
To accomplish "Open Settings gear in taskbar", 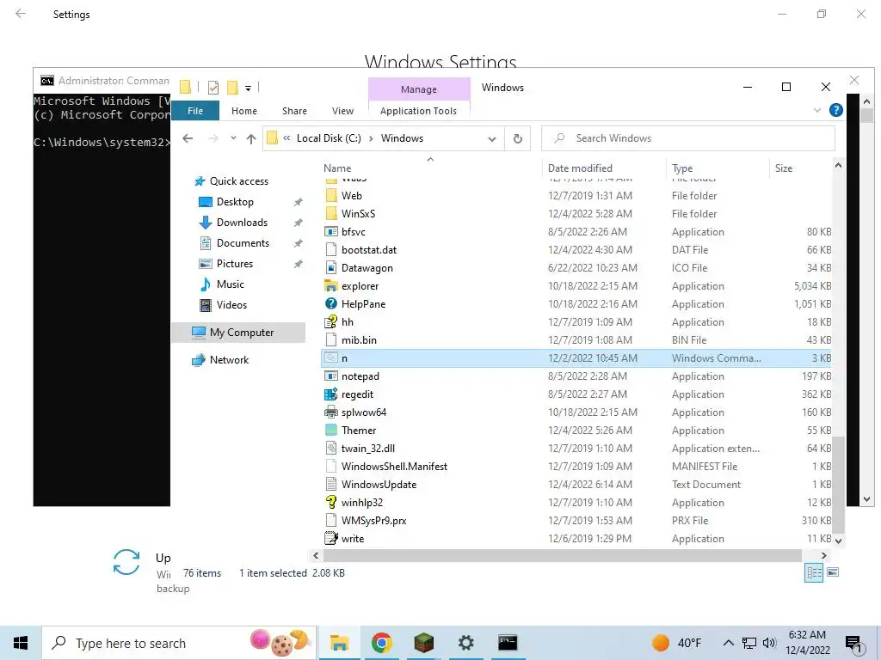I will tap(465, 643).
